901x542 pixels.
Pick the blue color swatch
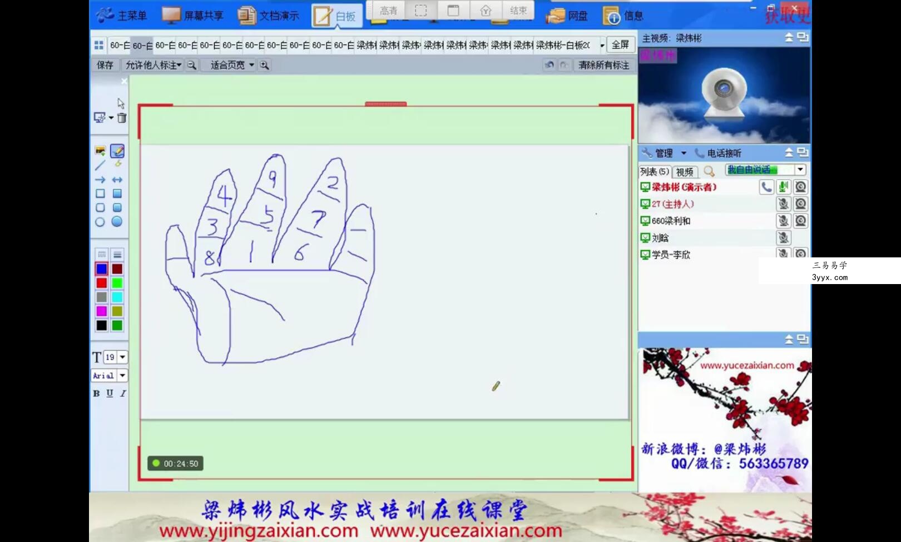pyautogui.click(x=102, y=269)
